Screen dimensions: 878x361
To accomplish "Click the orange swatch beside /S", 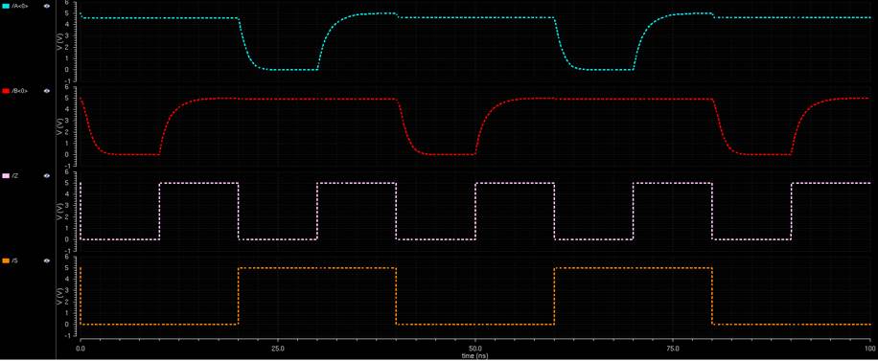I will (6, 260).
